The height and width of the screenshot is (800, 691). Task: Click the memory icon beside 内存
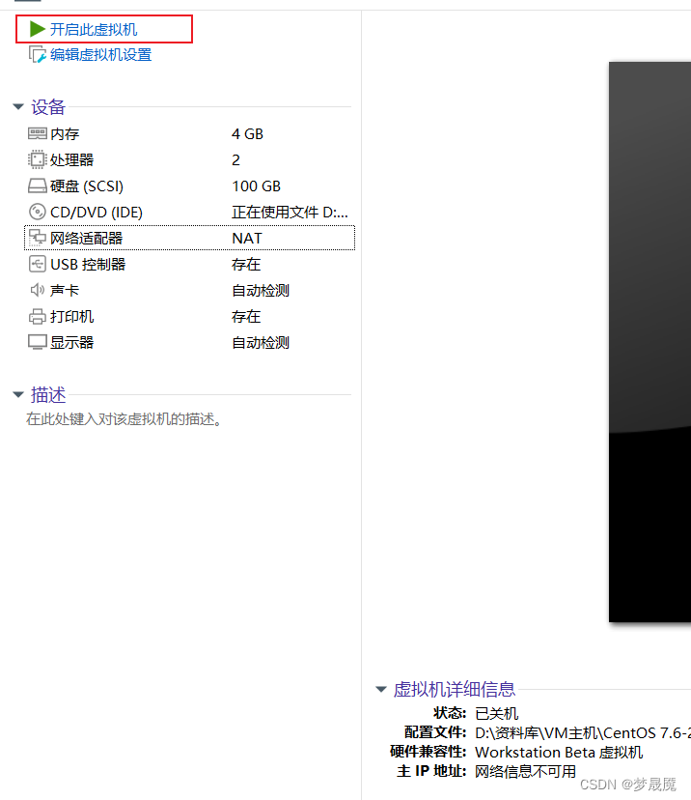38,133
